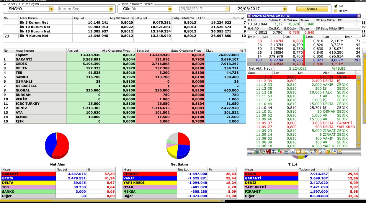366x203 pixels.
Task: Sort by T.Lot header in lower table
Action: tap(222, 50)
